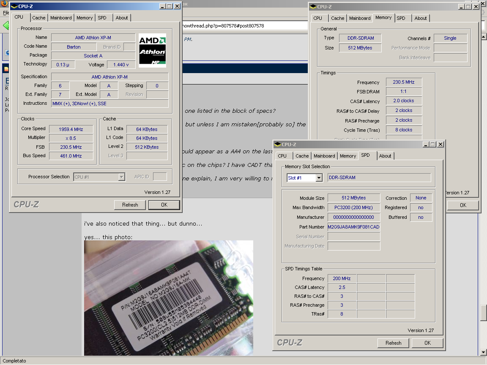The height and width of the screenshot is (365, 487).
Task: Click the Cycle Time value 8 clocks
Action: pos(403,130)
